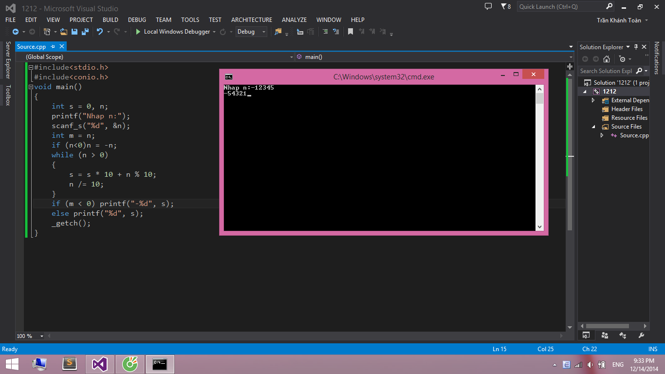Select the Resource Files folder
Screen dimensions: 665x374
click(x=629, y=118)
